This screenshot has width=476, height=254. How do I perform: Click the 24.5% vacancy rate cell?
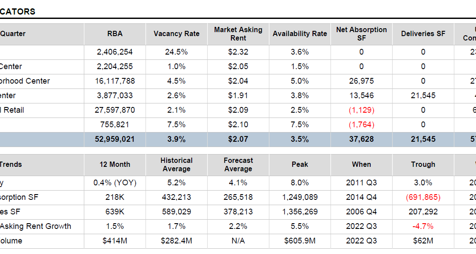[176, 52]
